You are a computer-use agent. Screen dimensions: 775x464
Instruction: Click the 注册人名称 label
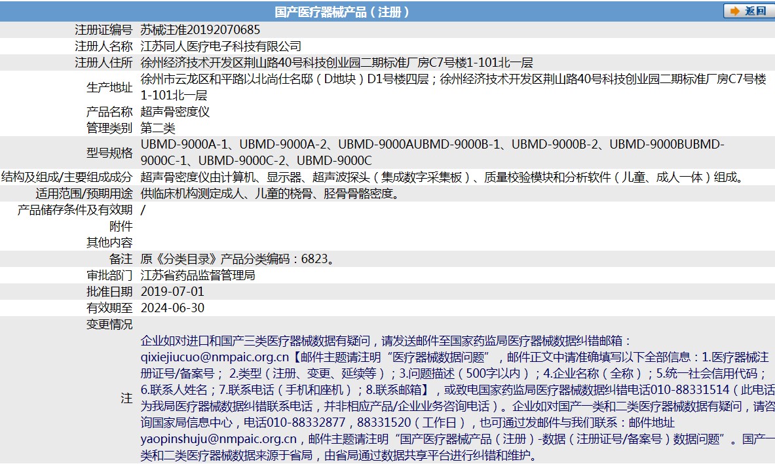click(104, 46)
